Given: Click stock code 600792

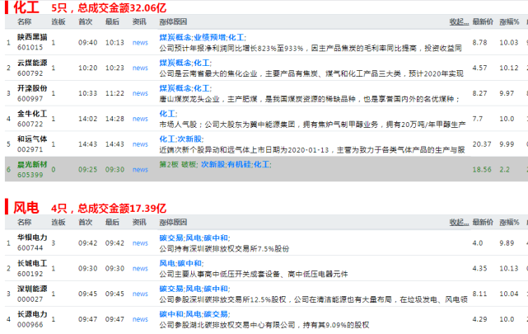Looking at the screenshot, I should pos(30,73).
